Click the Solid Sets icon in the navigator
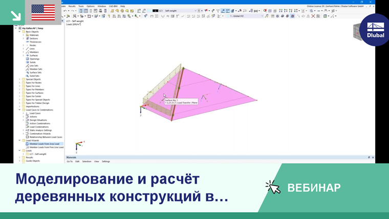The width and height of the screenshot is (389, 219). [x=27, y=76]
